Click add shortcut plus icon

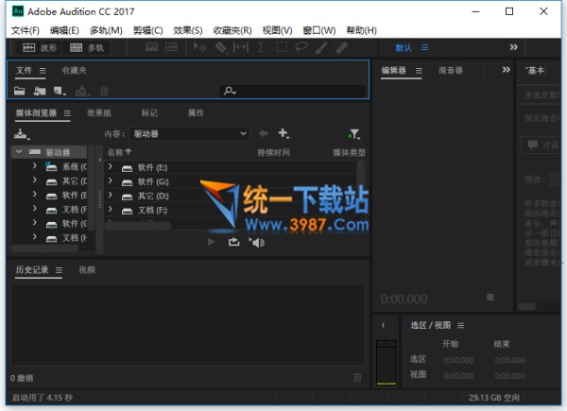[283, 134]
